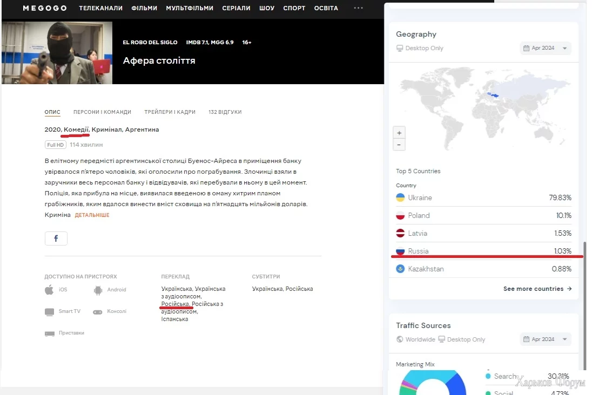The height and width of the screenshot is (395, 592).
Task: Click the Traffic Sources Desktop Only monitor icon
Action: click(441, 339)
